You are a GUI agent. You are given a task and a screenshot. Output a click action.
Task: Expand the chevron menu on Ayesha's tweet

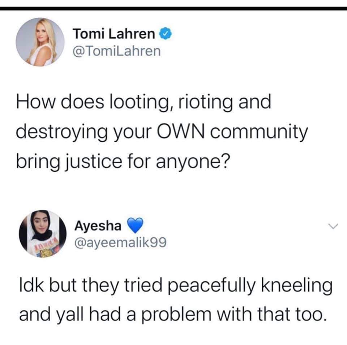point(333,226)
